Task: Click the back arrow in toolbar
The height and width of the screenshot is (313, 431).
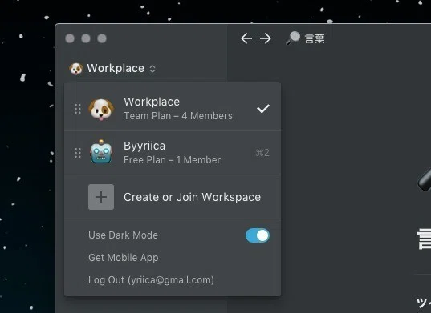Action: click(x=246, y=38)
